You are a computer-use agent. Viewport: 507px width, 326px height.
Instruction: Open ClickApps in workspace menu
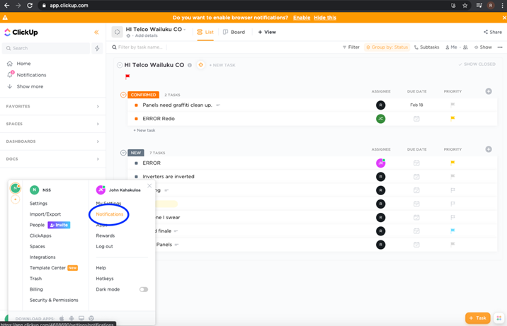[x=40, y=235]
